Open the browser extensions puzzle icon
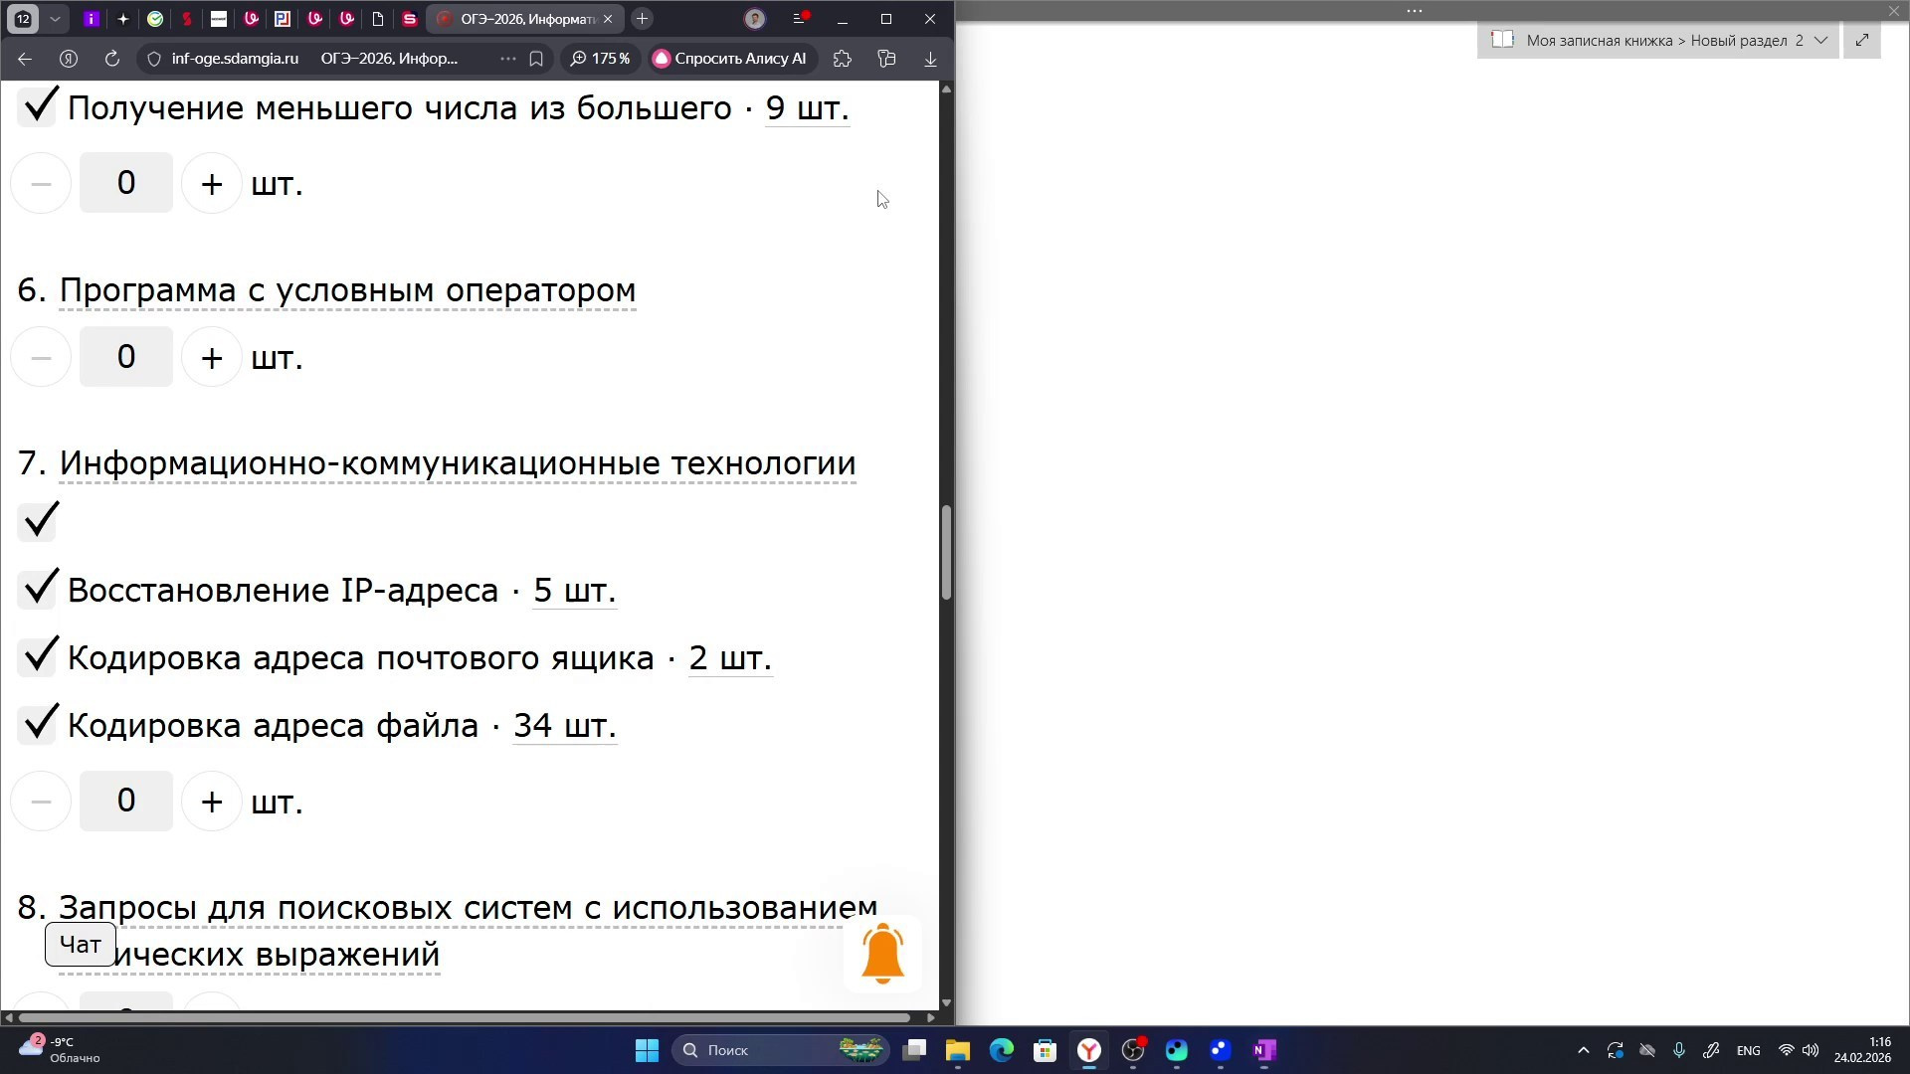Viewport: 1910px width, 1074px height. (842, 59)
